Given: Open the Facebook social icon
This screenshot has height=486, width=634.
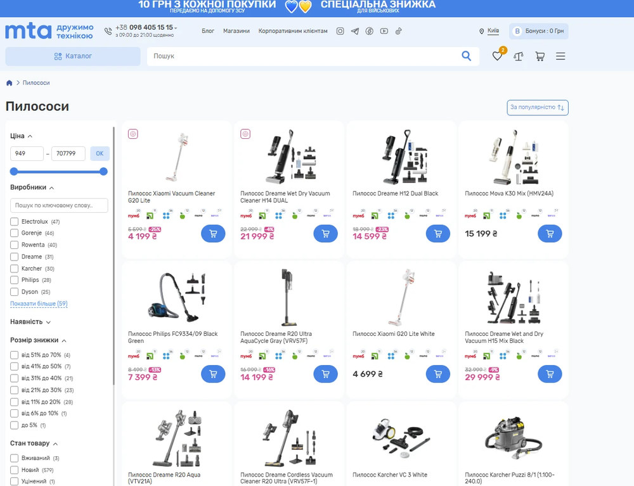Looking at the screenshot, I should pos(369,31).
